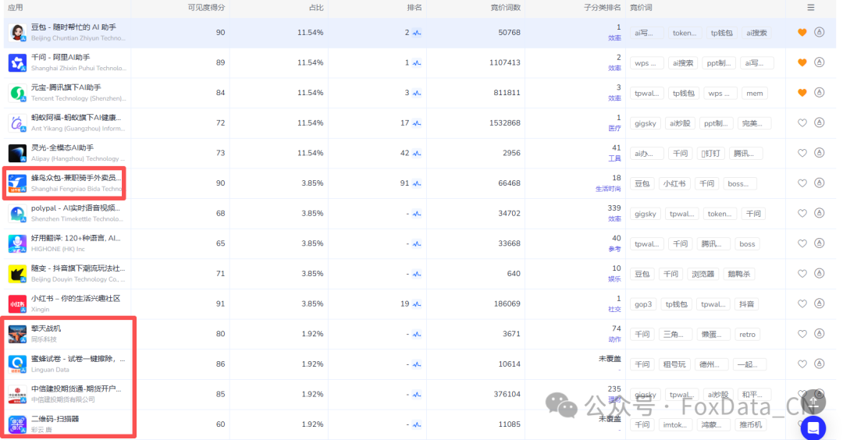Click the circled A icon for 灵光

(x=819, y=153)
